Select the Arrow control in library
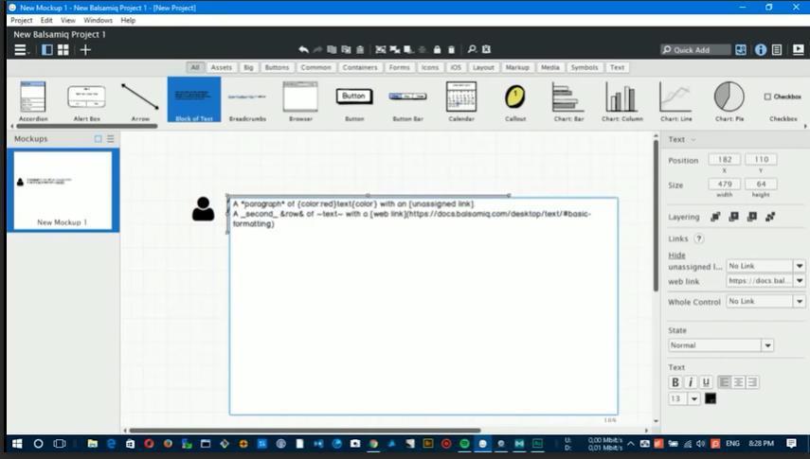This screenshot has width=810, height=459. pyautogui.click(x=140, y=100)
